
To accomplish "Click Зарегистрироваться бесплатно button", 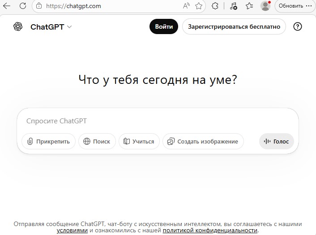I will (x=234, y=26).
